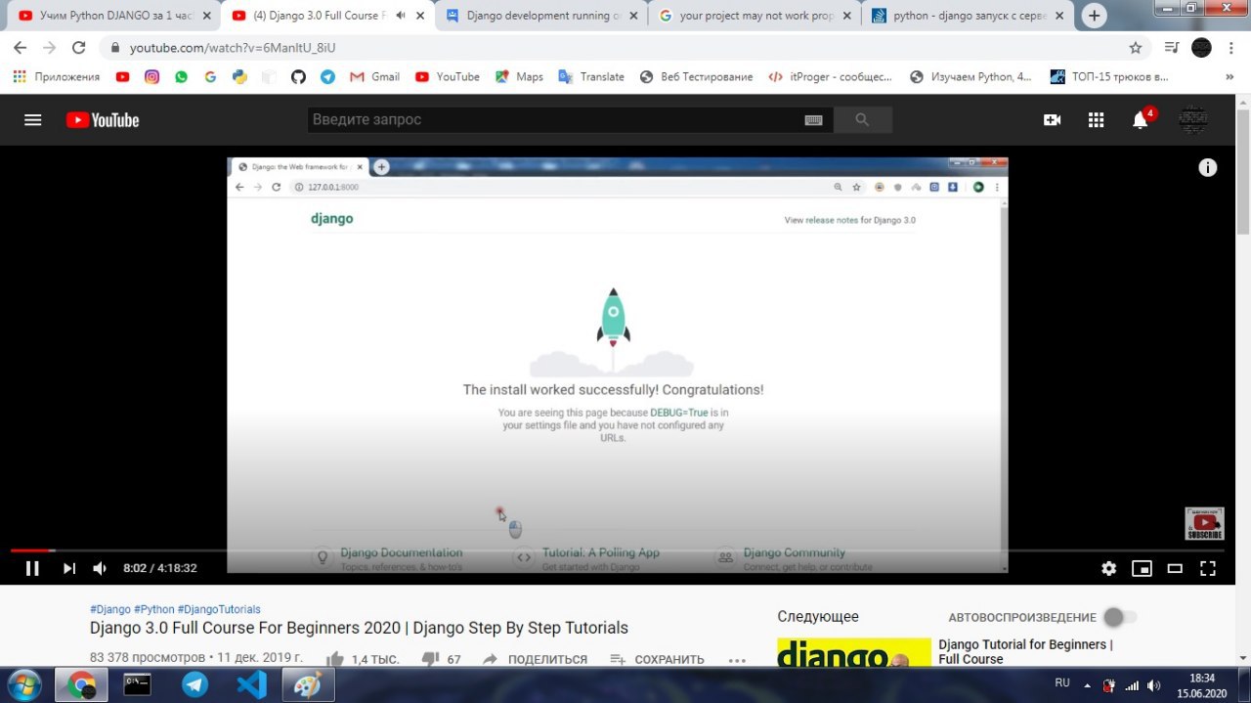Skip to the next video
The image size is (1251, 703).
(69, 568)
